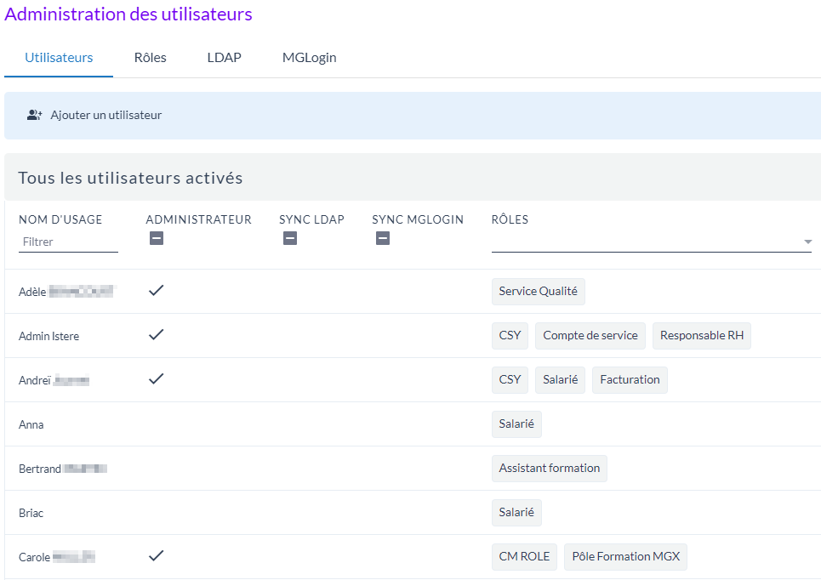Viewport: 821px width, 580px height.
Task: Click the Pôle Formation MGX role tag
Action: [x=625, y=556]
